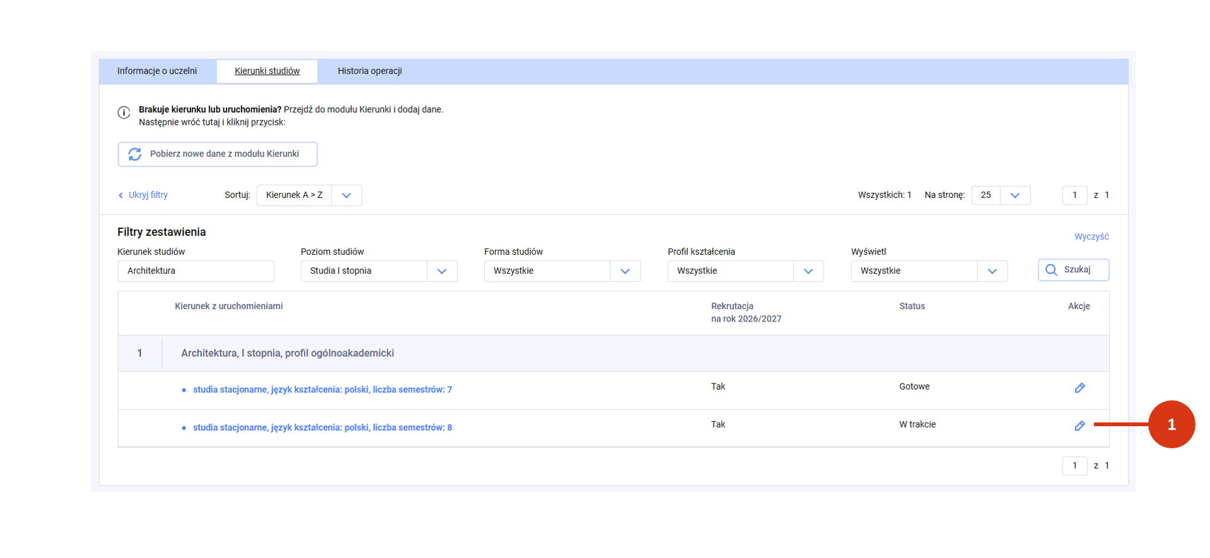Click Pobierz nowe dane z modułu Kierunki

pos(218,154)
